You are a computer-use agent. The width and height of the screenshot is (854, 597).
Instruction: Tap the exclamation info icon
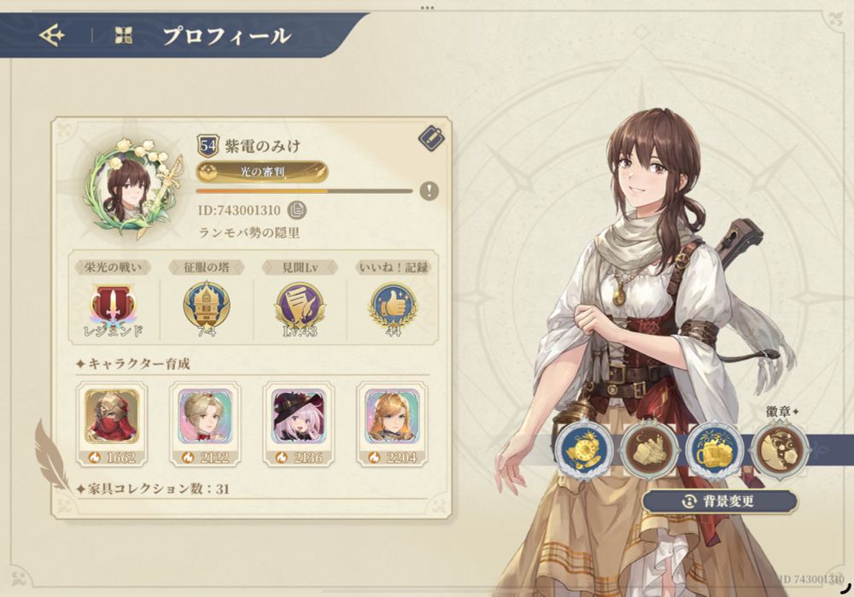[430, 190]
